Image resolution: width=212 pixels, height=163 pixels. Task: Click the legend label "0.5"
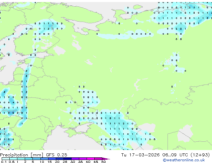click(12, 162)
